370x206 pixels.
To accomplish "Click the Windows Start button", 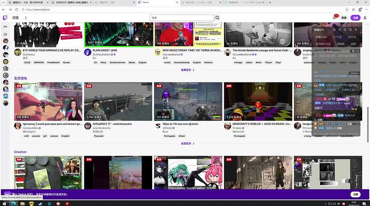I will coord(4,204).
